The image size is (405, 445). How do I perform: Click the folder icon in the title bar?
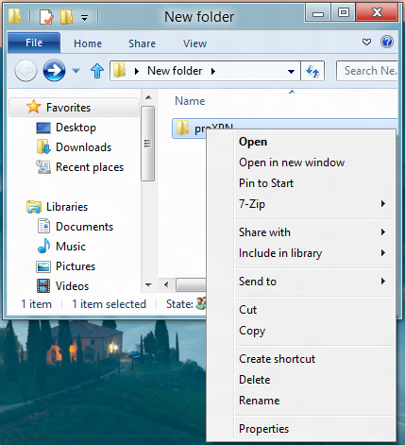pyautogui.click(x=14, y=16)
